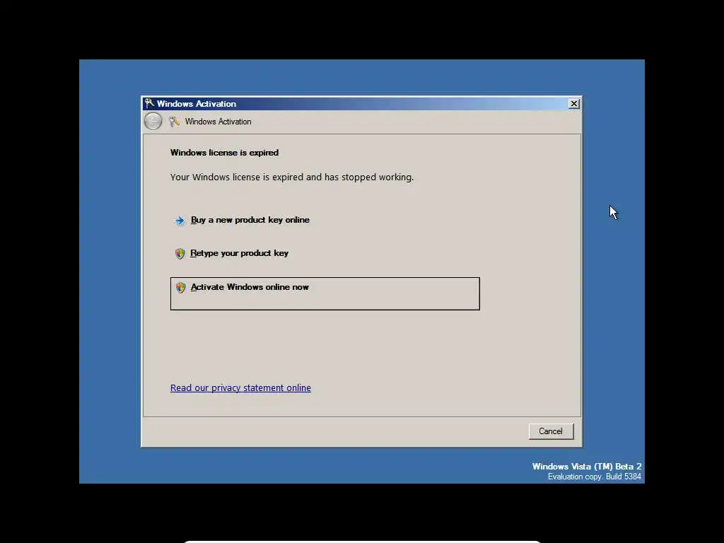Click the keys icon beside the Windows Activation header
Viewport: 724px width, 543px height.
coord(174,122)
